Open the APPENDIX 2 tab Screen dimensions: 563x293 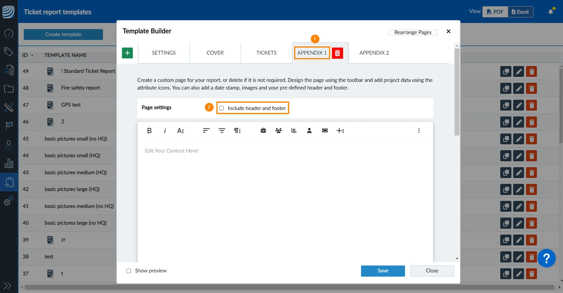(374, 53)
